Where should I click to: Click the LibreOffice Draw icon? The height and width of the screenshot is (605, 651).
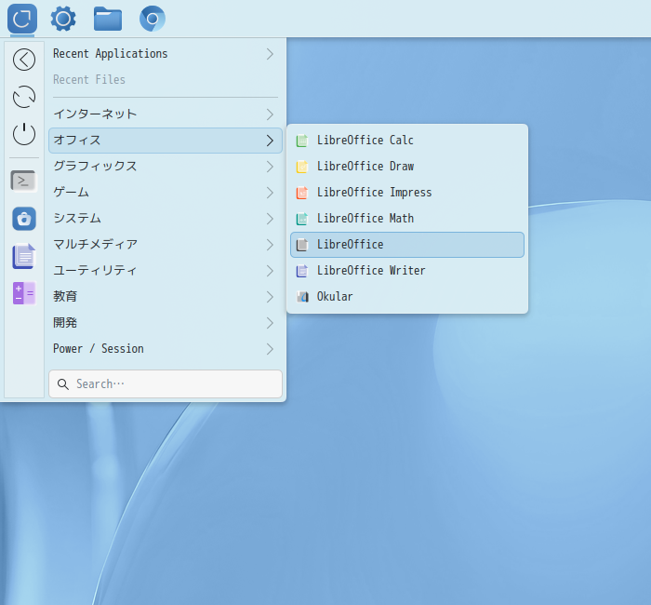(x=302, y=167)
